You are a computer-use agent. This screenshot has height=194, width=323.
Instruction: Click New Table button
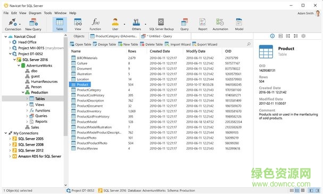[x=128, y=44]
